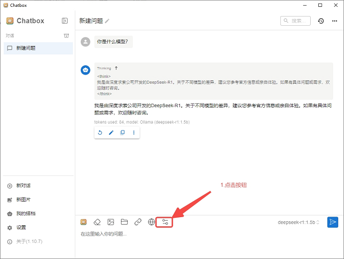Screen dimensions: 344x259
Task: Attach a link using the chain icon
Action: (x=138, y=222)
